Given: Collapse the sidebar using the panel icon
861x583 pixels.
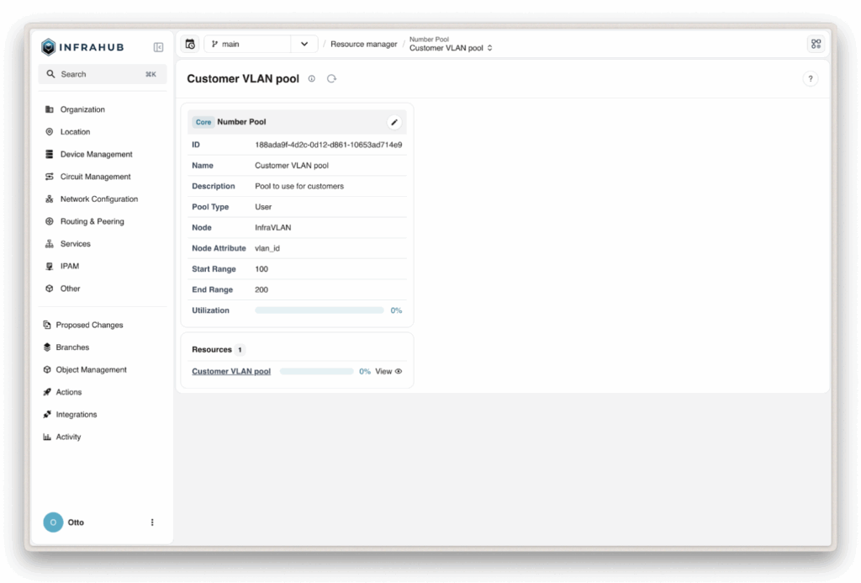Looking at the screenshot, I should [x=158, y=46].
